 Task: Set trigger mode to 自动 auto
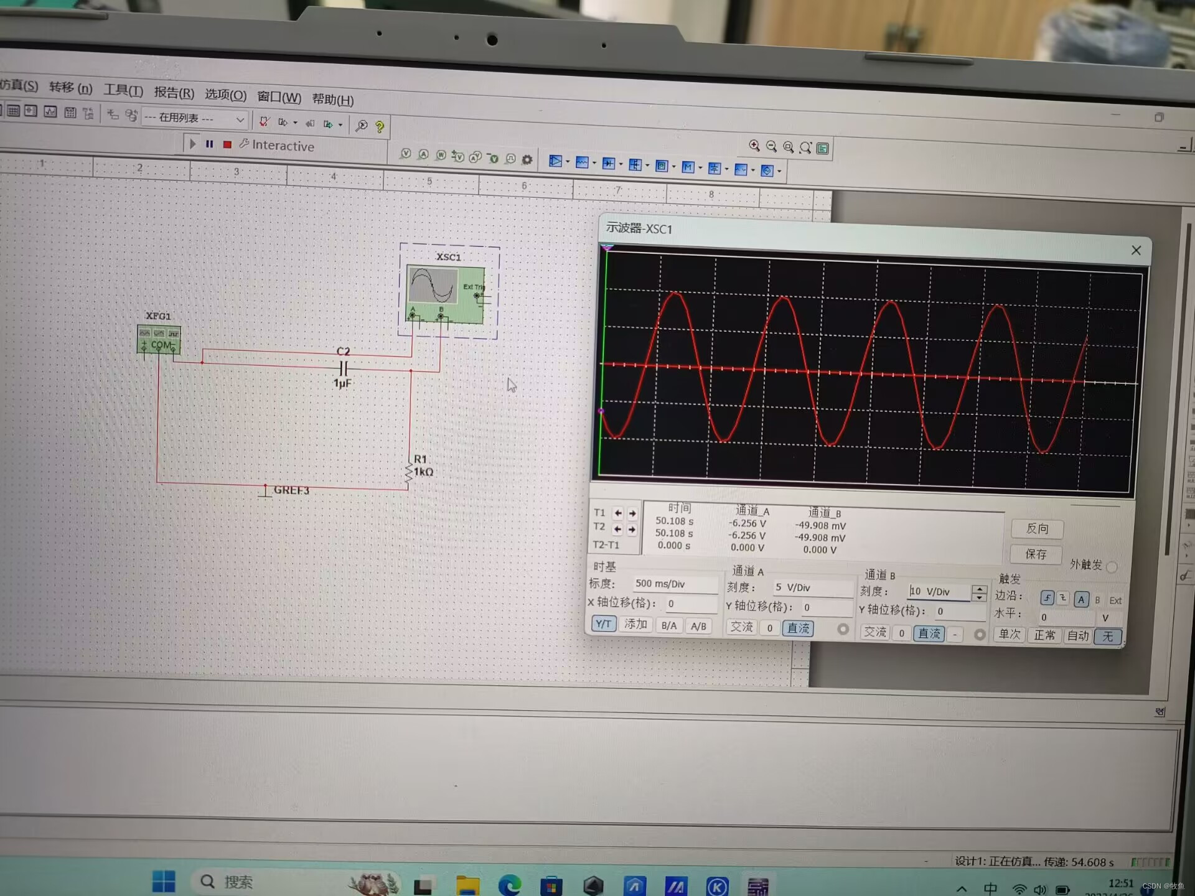[1077, 636]
